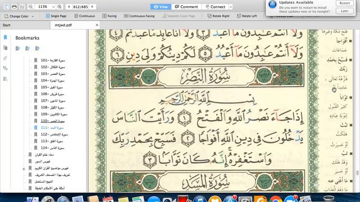Open the dropdown arrow after Connect
Screen dimensions: 360x202
tap(231, 7)
